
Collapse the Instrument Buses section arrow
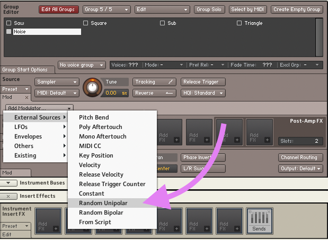pyautogui.click(x=9, y=183)
